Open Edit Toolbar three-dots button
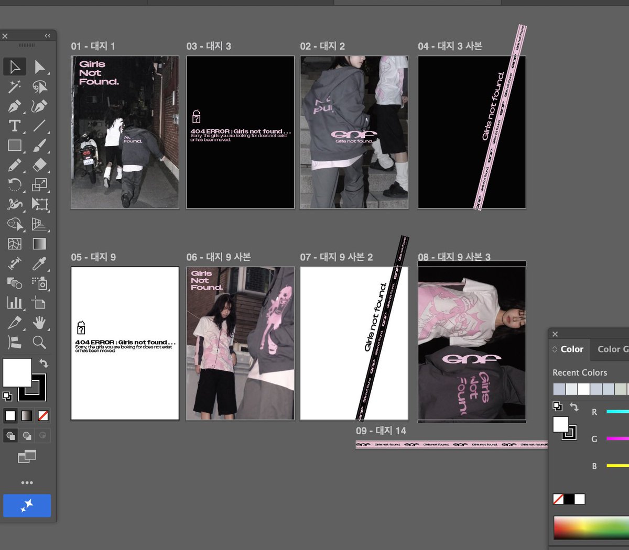Image resolution: width=629 pixels, height=550 pixels. click(27, 482)
